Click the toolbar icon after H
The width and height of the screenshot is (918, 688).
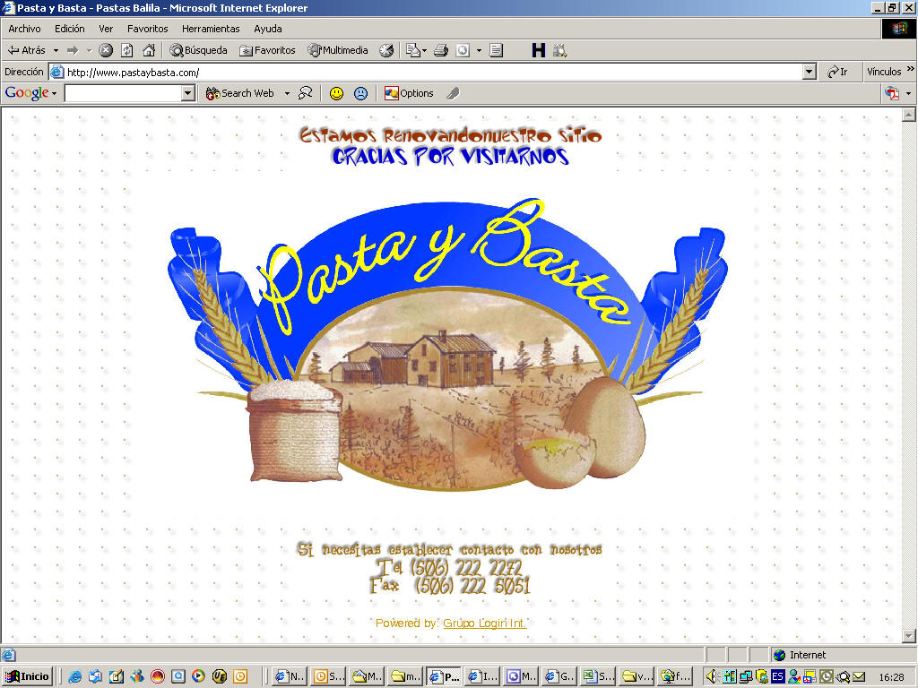559,50
